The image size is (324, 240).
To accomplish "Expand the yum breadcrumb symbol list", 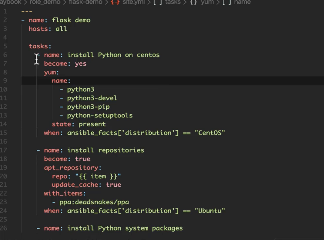I will [x=207, y=2].
